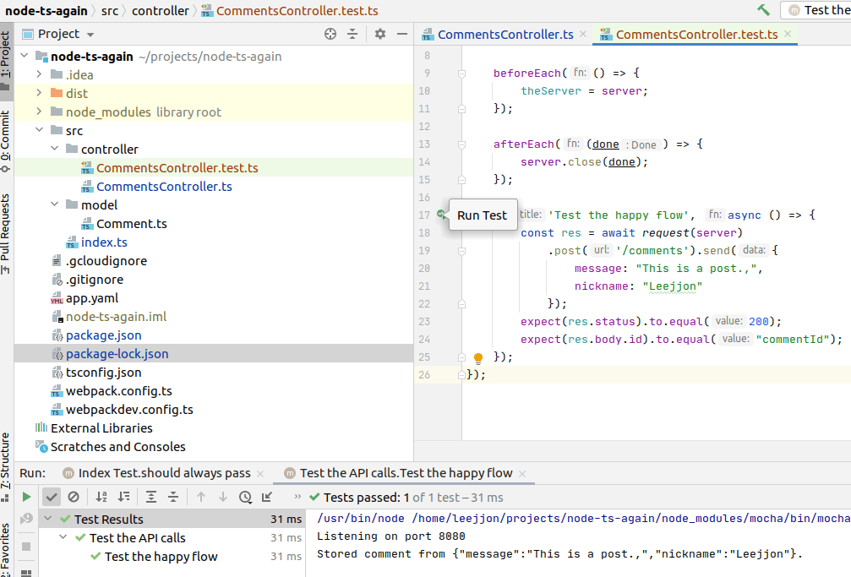The image size is (851, 577).
Task: Close the Test the happy flow run tab
Action: tap(522, 474)
